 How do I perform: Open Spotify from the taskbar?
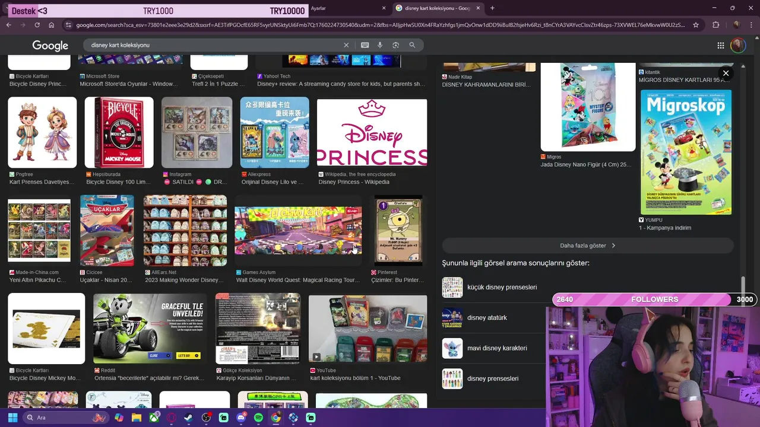point(258,418)
